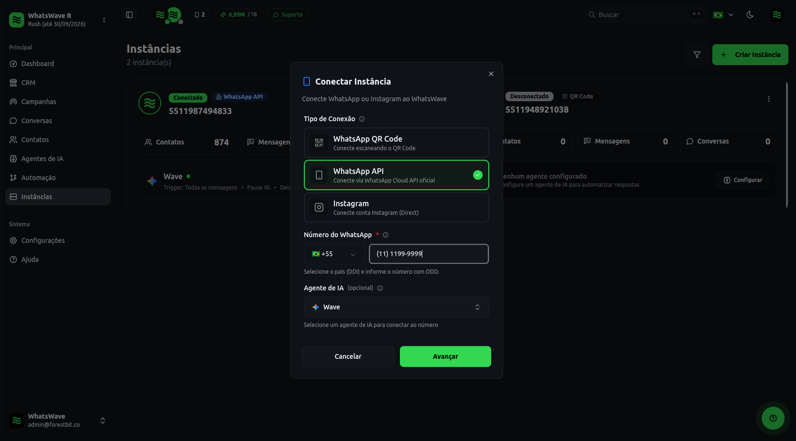The height and width of the screenshot is (441, 796).
Task: Open three-dot menu of instance 5511948921038
Action: click(768, 99)
